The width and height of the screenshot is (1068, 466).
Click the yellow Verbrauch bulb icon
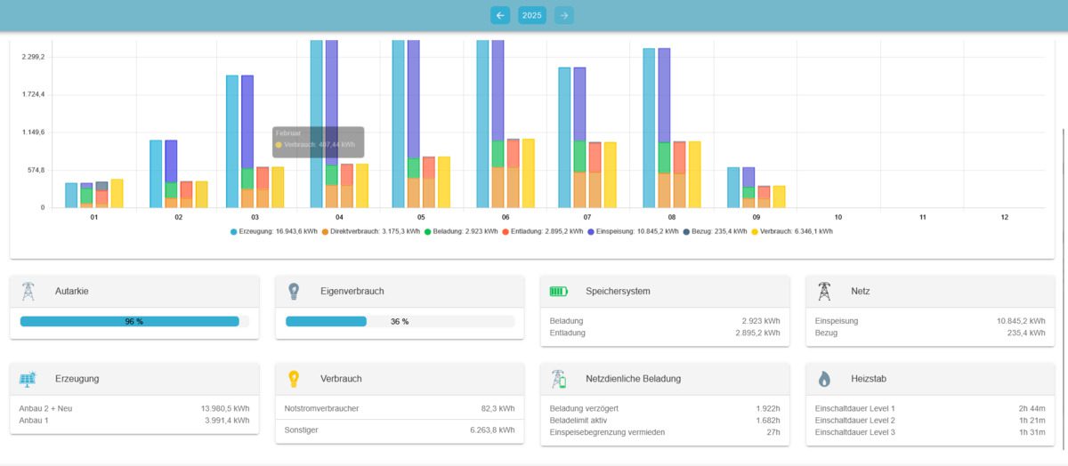(x=294, y=379)
